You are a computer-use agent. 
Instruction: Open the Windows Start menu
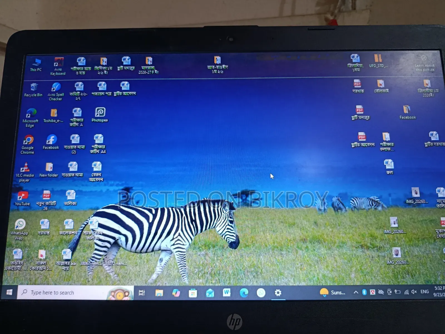(9, 292)
